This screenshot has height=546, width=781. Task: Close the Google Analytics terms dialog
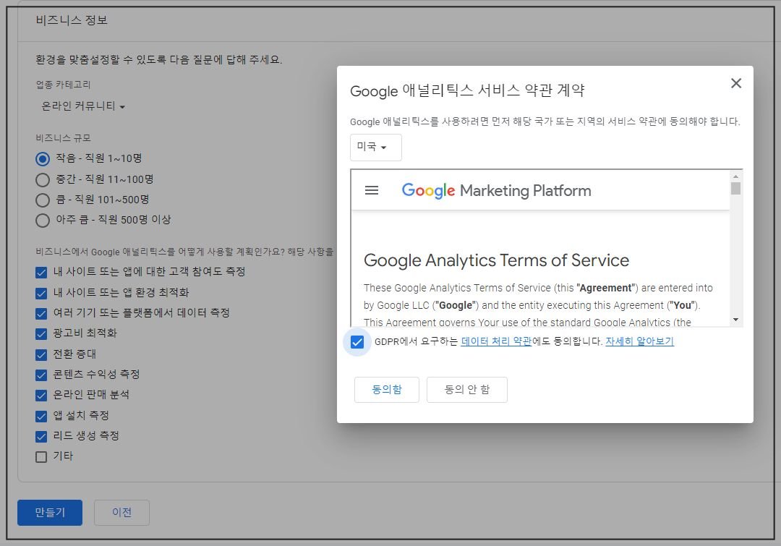[x=735, y=83]
